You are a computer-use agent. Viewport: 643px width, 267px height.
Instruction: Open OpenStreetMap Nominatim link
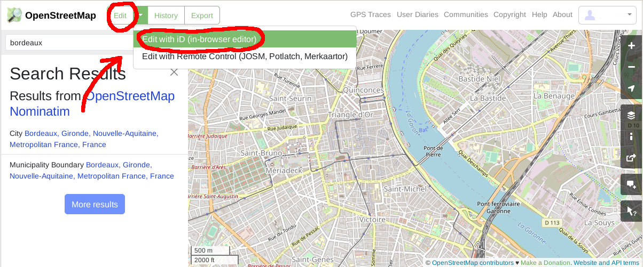[x=92, y=104]
